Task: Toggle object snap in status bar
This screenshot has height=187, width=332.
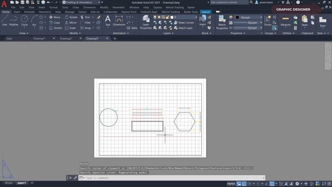Action: click(x=272, y=183)
